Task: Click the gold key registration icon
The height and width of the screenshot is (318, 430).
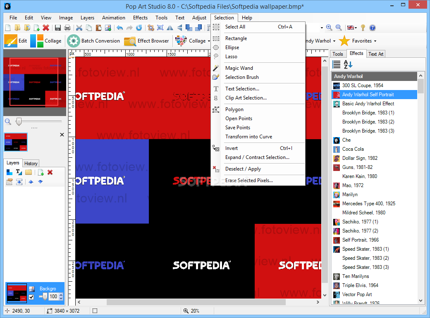Action: pos(363,28)
